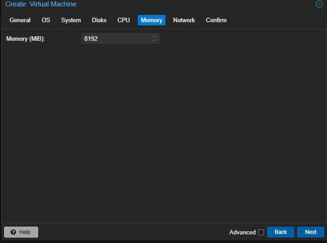
Task: Go Back to the CPU step
Action: click(x=281, y=232)
